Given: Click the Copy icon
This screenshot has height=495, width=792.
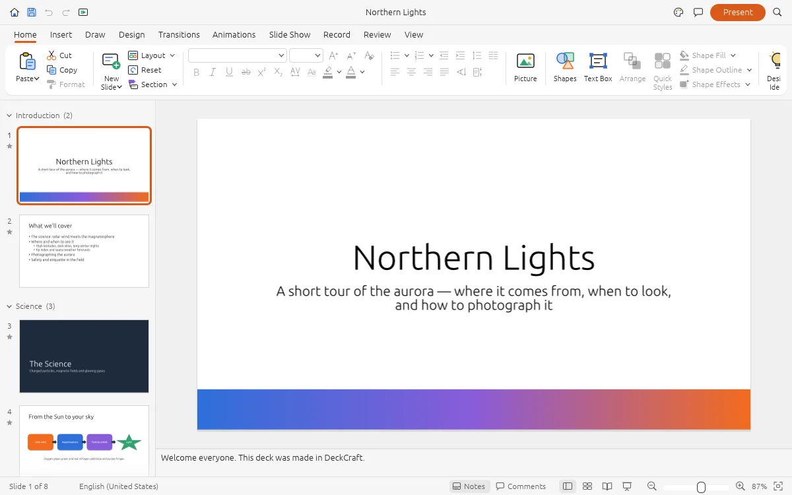Looking at the screenshot, I should pyautogui.click(x=51, y=70).
